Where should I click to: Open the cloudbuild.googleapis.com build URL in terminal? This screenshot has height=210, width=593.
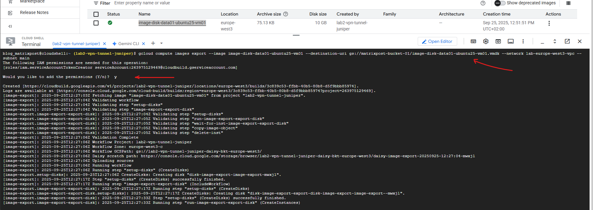click(190, 86)
